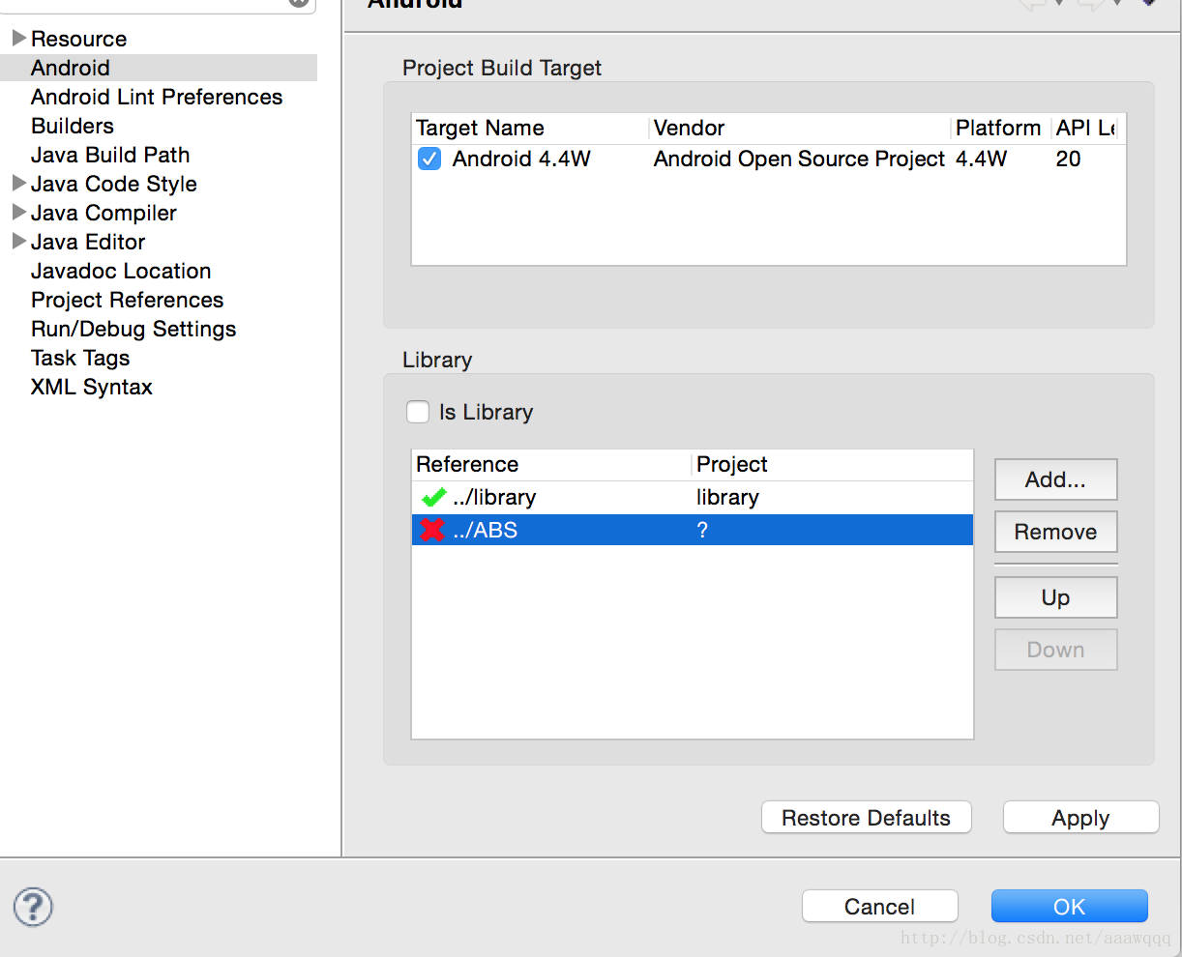Expand the Java Editor node

click(18, 242)
